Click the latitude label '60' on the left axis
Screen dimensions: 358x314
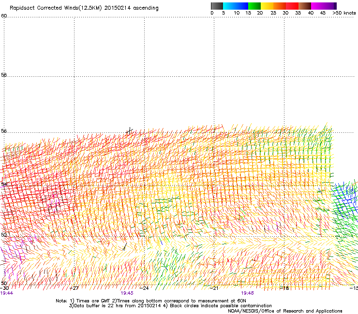4,16
